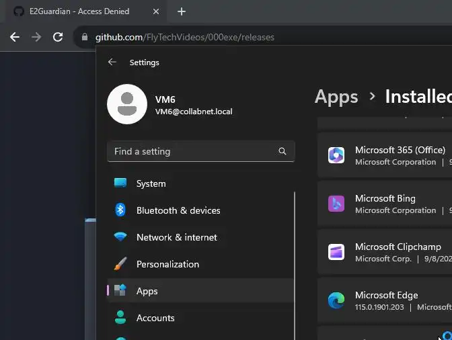
Task: Select the Microsoft Bing entry name
Action: (x=385, y=198)
